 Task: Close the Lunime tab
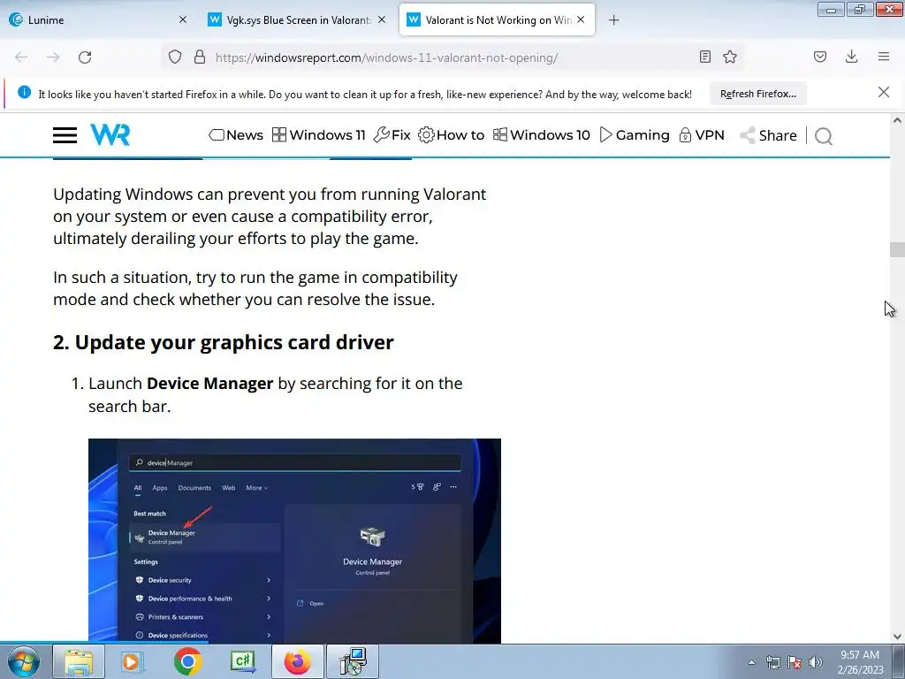pos(183,19)
